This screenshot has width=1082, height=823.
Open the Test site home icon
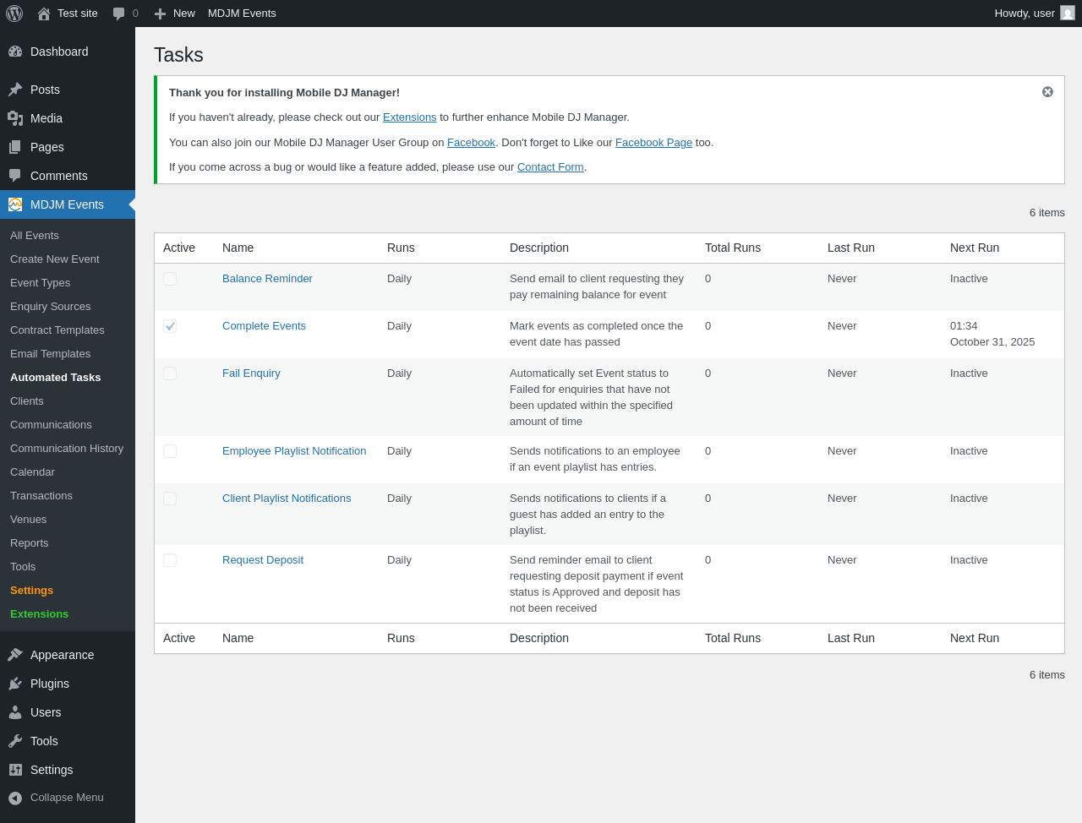tap(44, 14)
